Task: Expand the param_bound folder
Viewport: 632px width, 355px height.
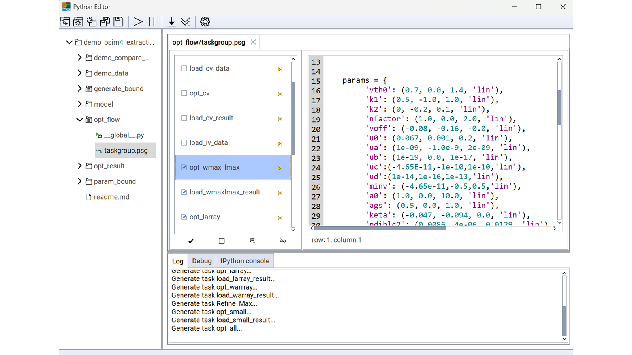Action: tap(80, 181)
